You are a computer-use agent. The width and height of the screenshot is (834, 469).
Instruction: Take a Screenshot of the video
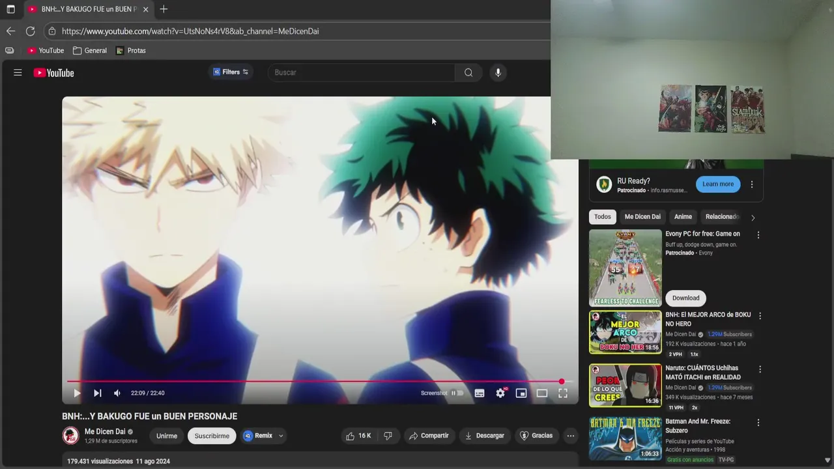pyautogui.click(x=434, y=393)
